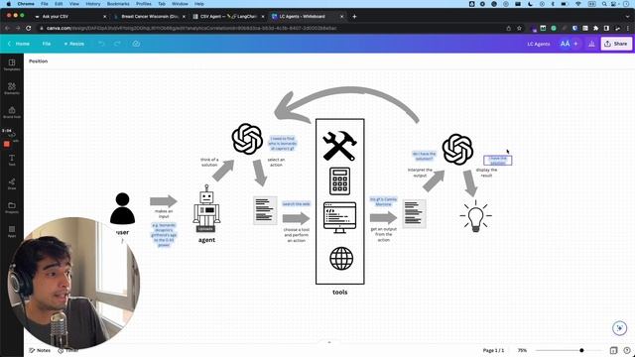Open Notes at bottom bar

[x=40, y=350]
